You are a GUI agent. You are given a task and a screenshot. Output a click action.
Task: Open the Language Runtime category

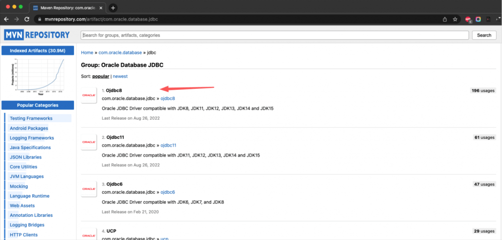click(x=29, y=196)
